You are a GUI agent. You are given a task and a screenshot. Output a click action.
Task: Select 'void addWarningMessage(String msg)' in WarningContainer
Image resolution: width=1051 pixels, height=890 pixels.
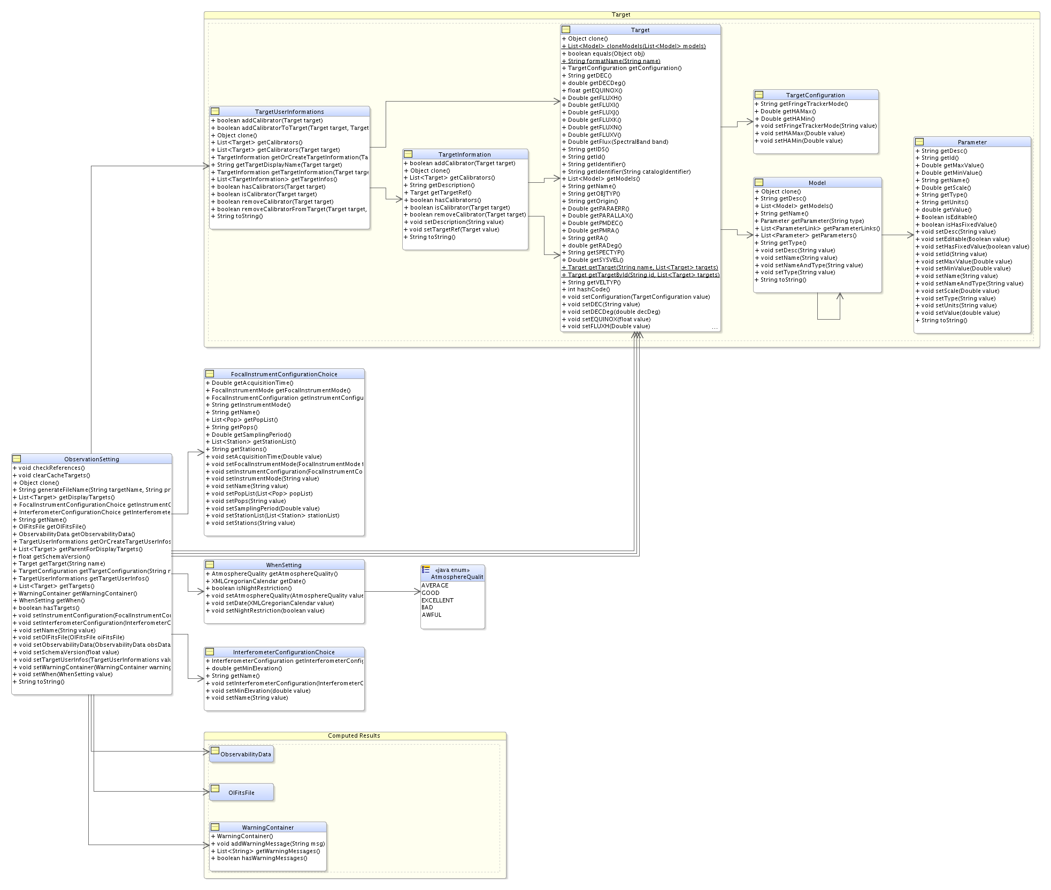click(268, 843)
